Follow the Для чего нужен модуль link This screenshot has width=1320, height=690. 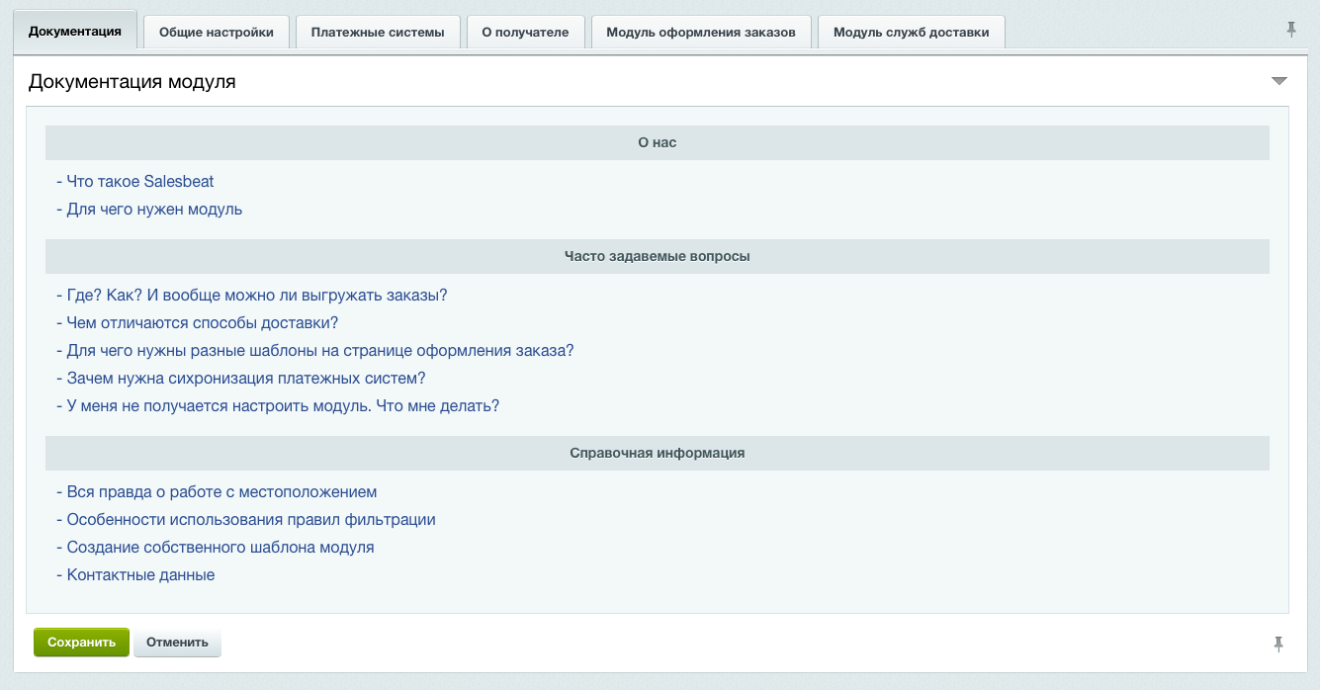152,209
